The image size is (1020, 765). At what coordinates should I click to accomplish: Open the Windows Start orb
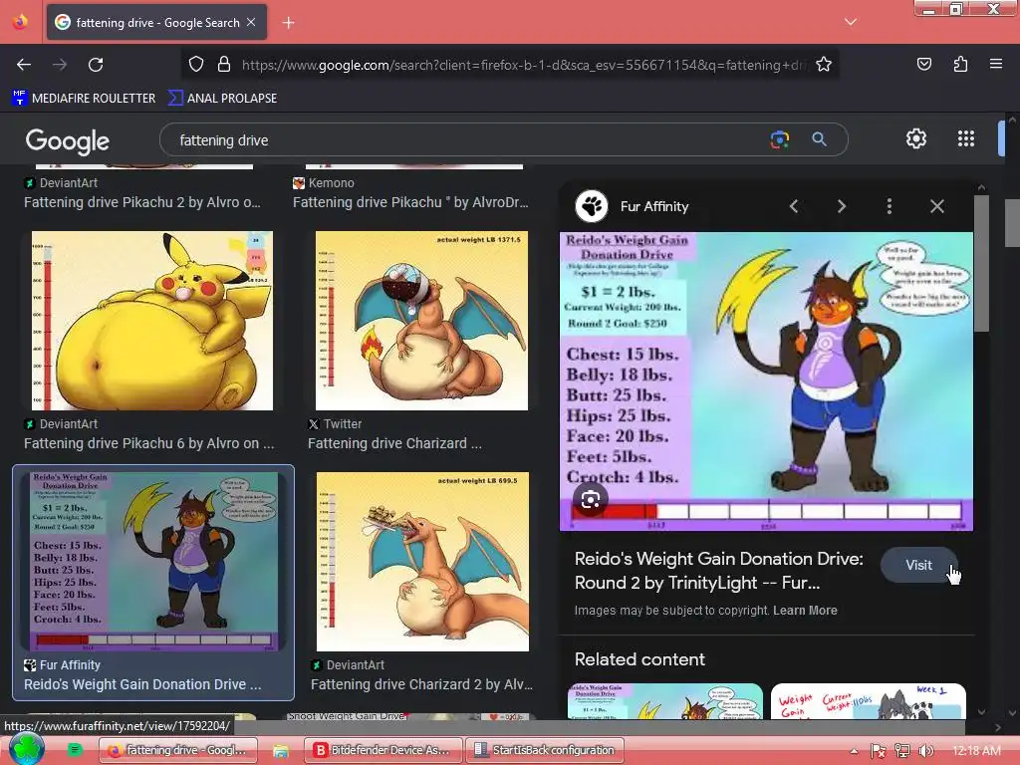25,749
